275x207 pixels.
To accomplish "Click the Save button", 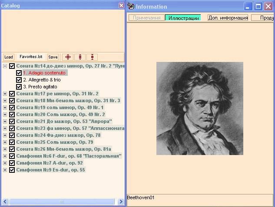I will click(53, 57).
